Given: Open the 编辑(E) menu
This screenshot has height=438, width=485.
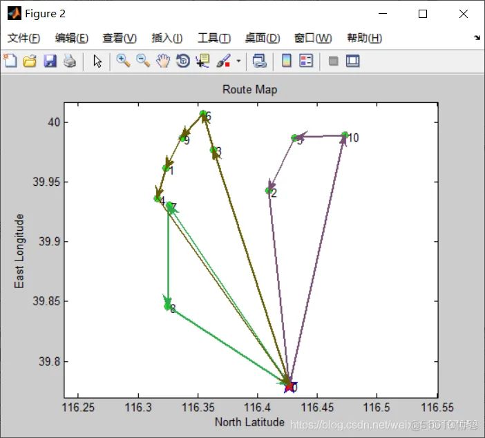Looking at the screenshot, I should pyautogui.click(x=71, y=38).
